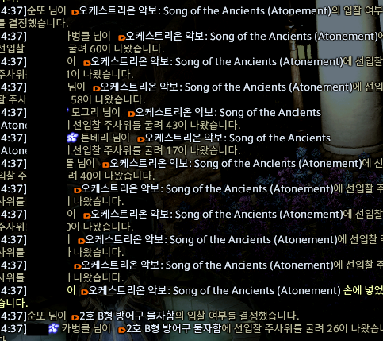Click orange arrow in 카벙클's roll 26 message
Viewport: 383px width, 341px height.
(x=122, y=330)
